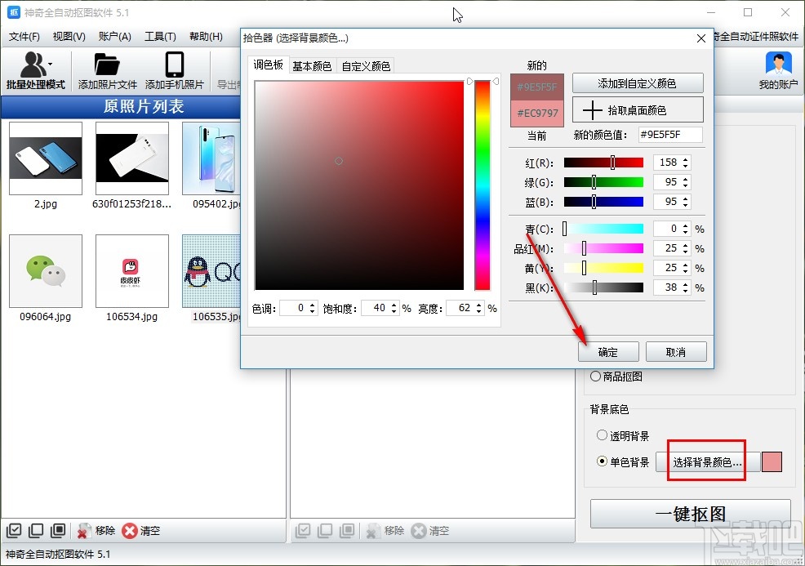Click the 确定 button
Image resolution: width=805 pixels, height=566 pixels.
click(608, 352)
